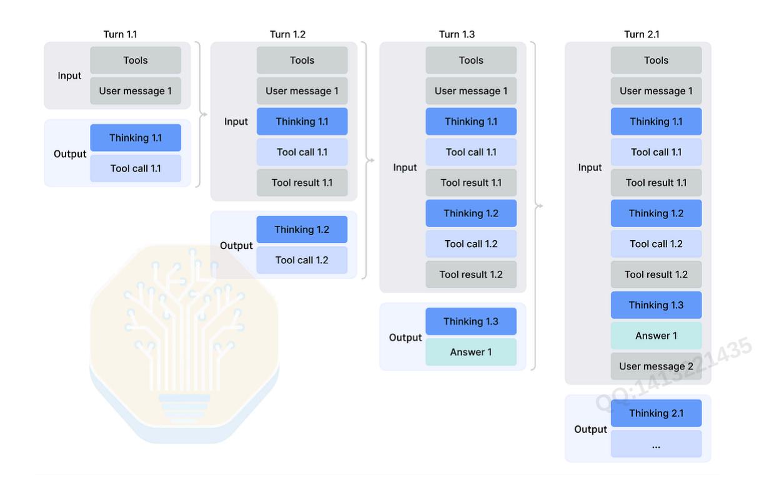The height and width of the screenshot is (491, 784).
Task: Click the Answer 1 block in Turn 1.3 output
Action: pyautogui.click(x=471, y=352)
